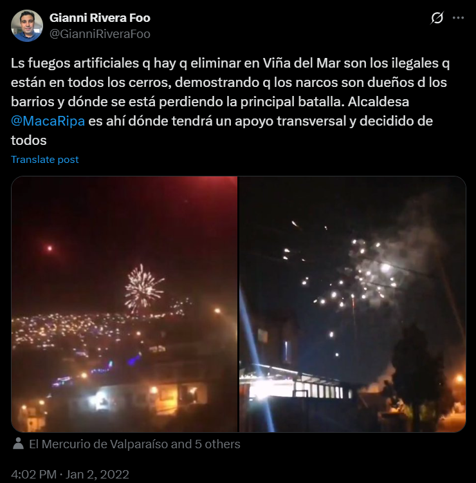Click the white firework burst in left photo
476x483 pixels.
[143, 287]
